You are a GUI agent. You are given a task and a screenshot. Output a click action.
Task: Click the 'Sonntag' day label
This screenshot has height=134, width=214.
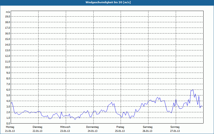[175, 127]
